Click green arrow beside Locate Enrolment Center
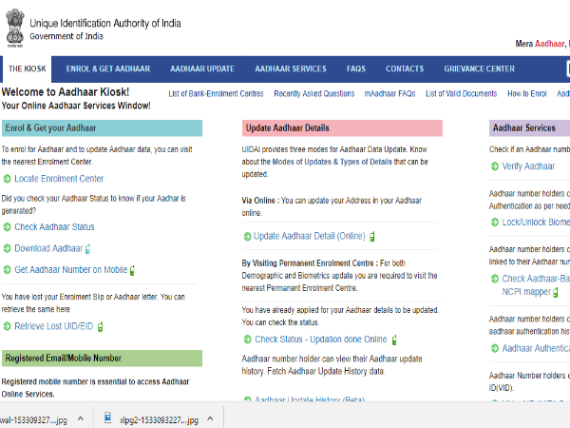Image resolution: width=570 pixels, height=428 pixels. tap(8, 179)
